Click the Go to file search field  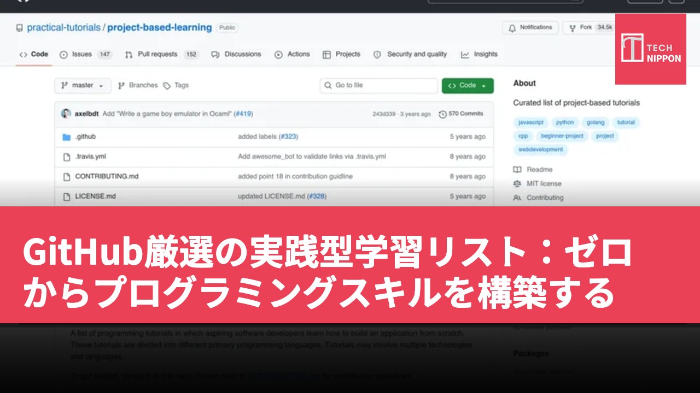[379, 86]
